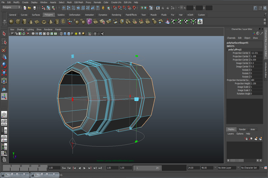
Task: Open the Channels menu in Channel Box
Action: coord(231,38)
